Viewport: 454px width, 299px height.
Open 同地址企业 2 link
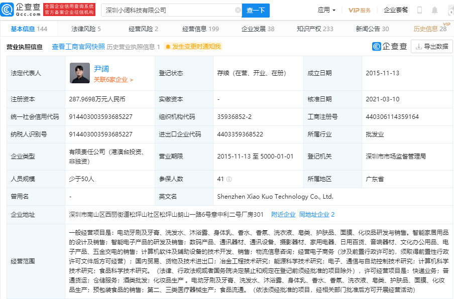pos(317,215)
